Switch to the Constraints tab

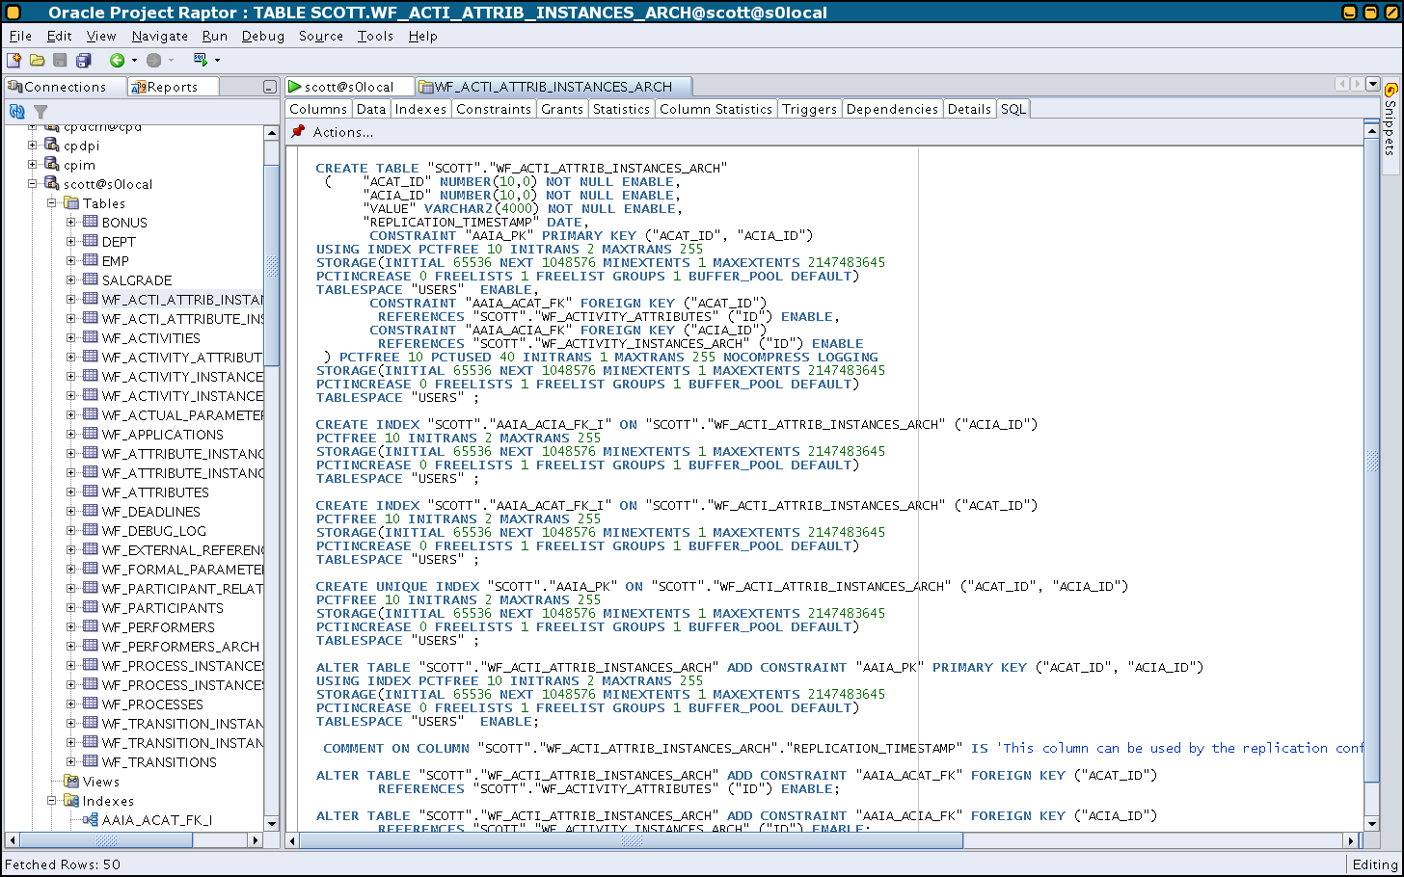(x=494, y=109)
